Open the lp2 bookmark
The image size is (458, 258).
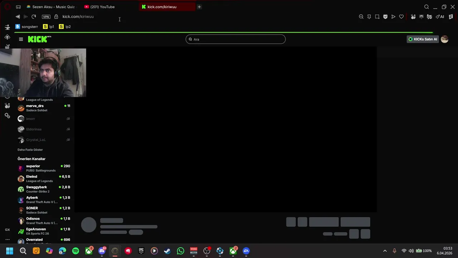point(65,27)
